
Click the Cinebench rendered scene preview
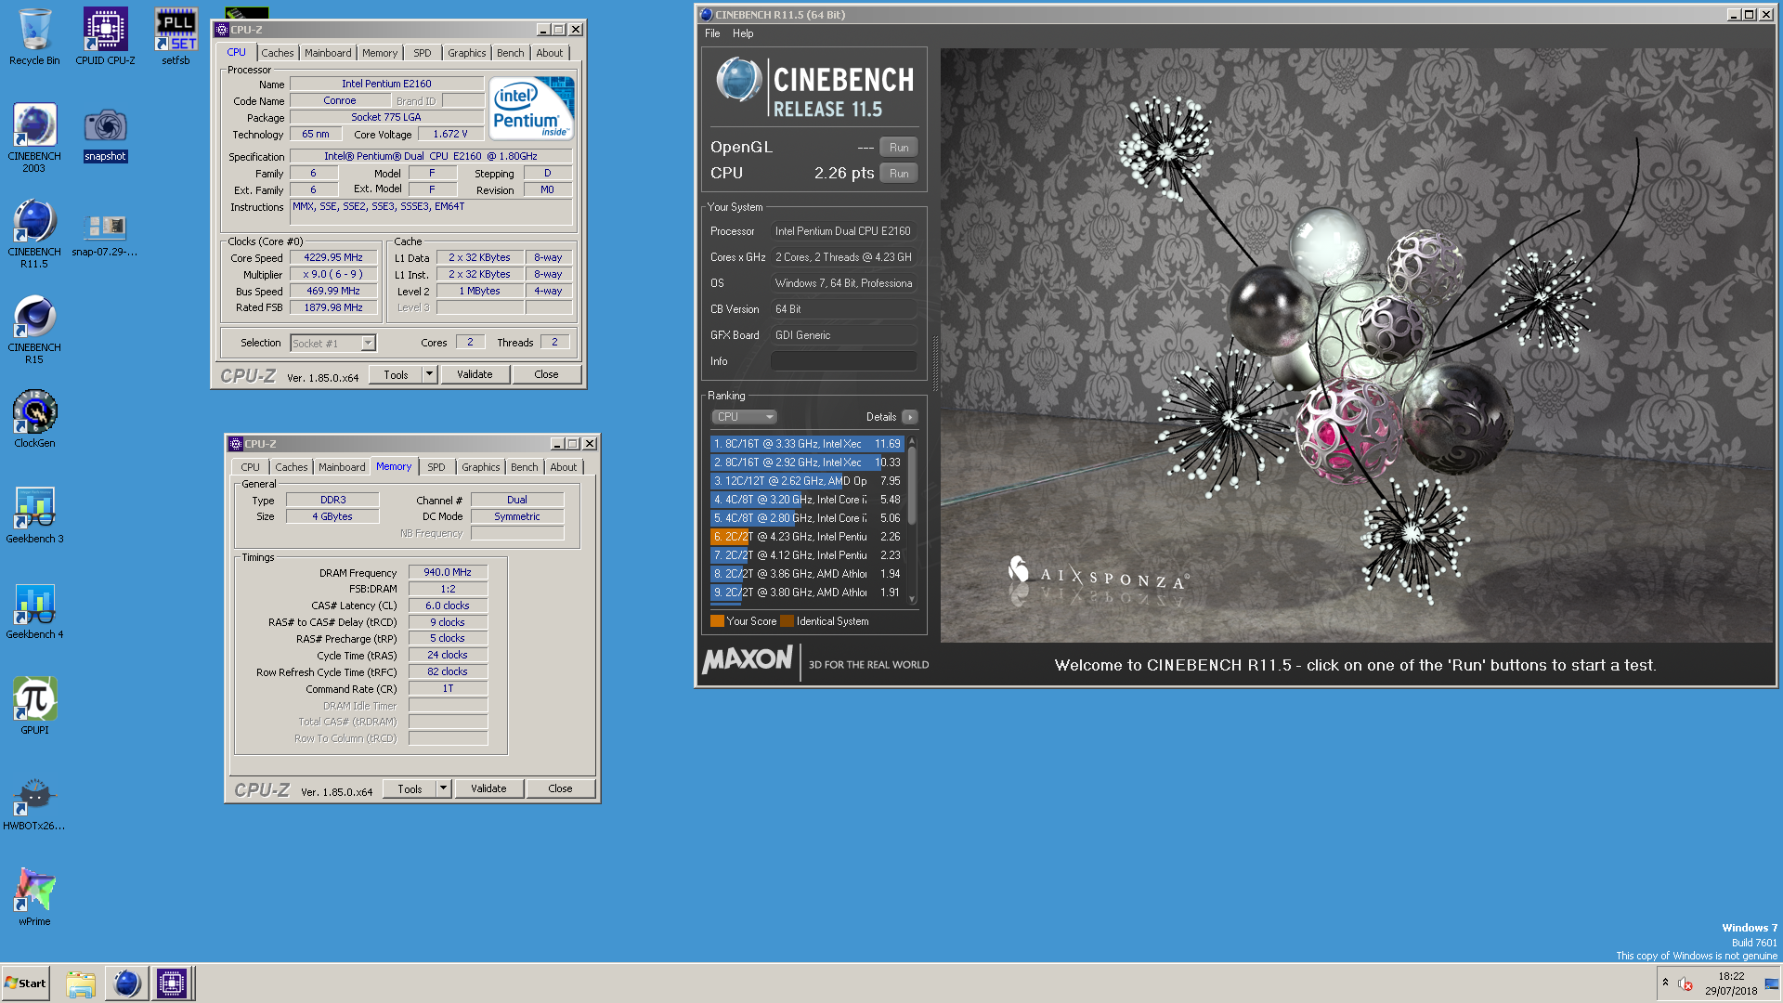[x=1356, y=345]
